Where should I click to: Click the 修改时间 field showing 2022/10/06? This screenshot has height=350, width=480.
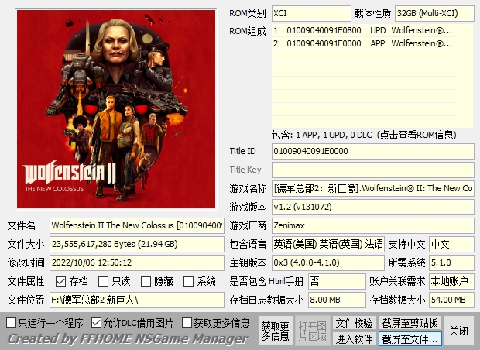[137, 263]
